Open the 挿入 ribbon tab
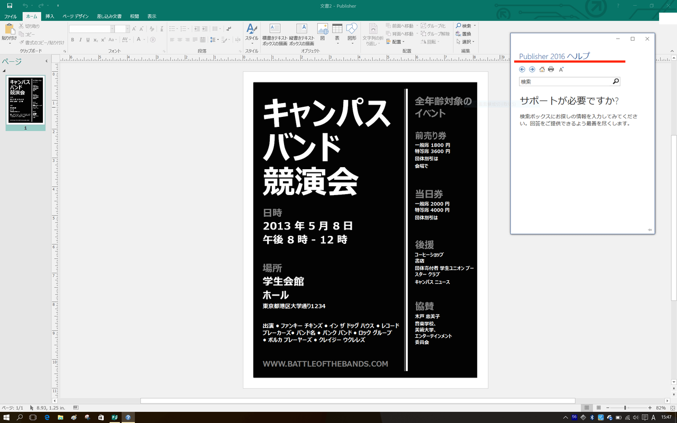Image resolution: width=677 pixels, height=423 pixels. (x=50, y=16)
